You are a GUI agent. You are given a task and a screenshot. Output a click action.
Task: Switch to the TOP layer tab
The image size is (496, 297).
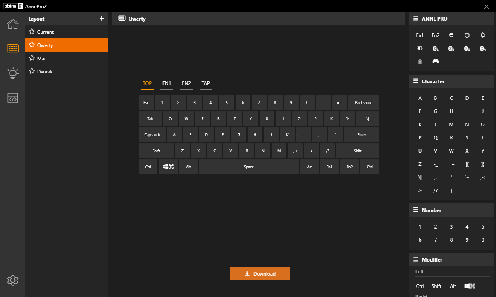[x=147, y=83]
